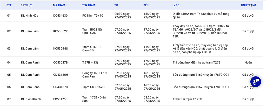The image size is (266, 106).
Task: Open the floating chat support icon
Action: click(x=256, y=82)
